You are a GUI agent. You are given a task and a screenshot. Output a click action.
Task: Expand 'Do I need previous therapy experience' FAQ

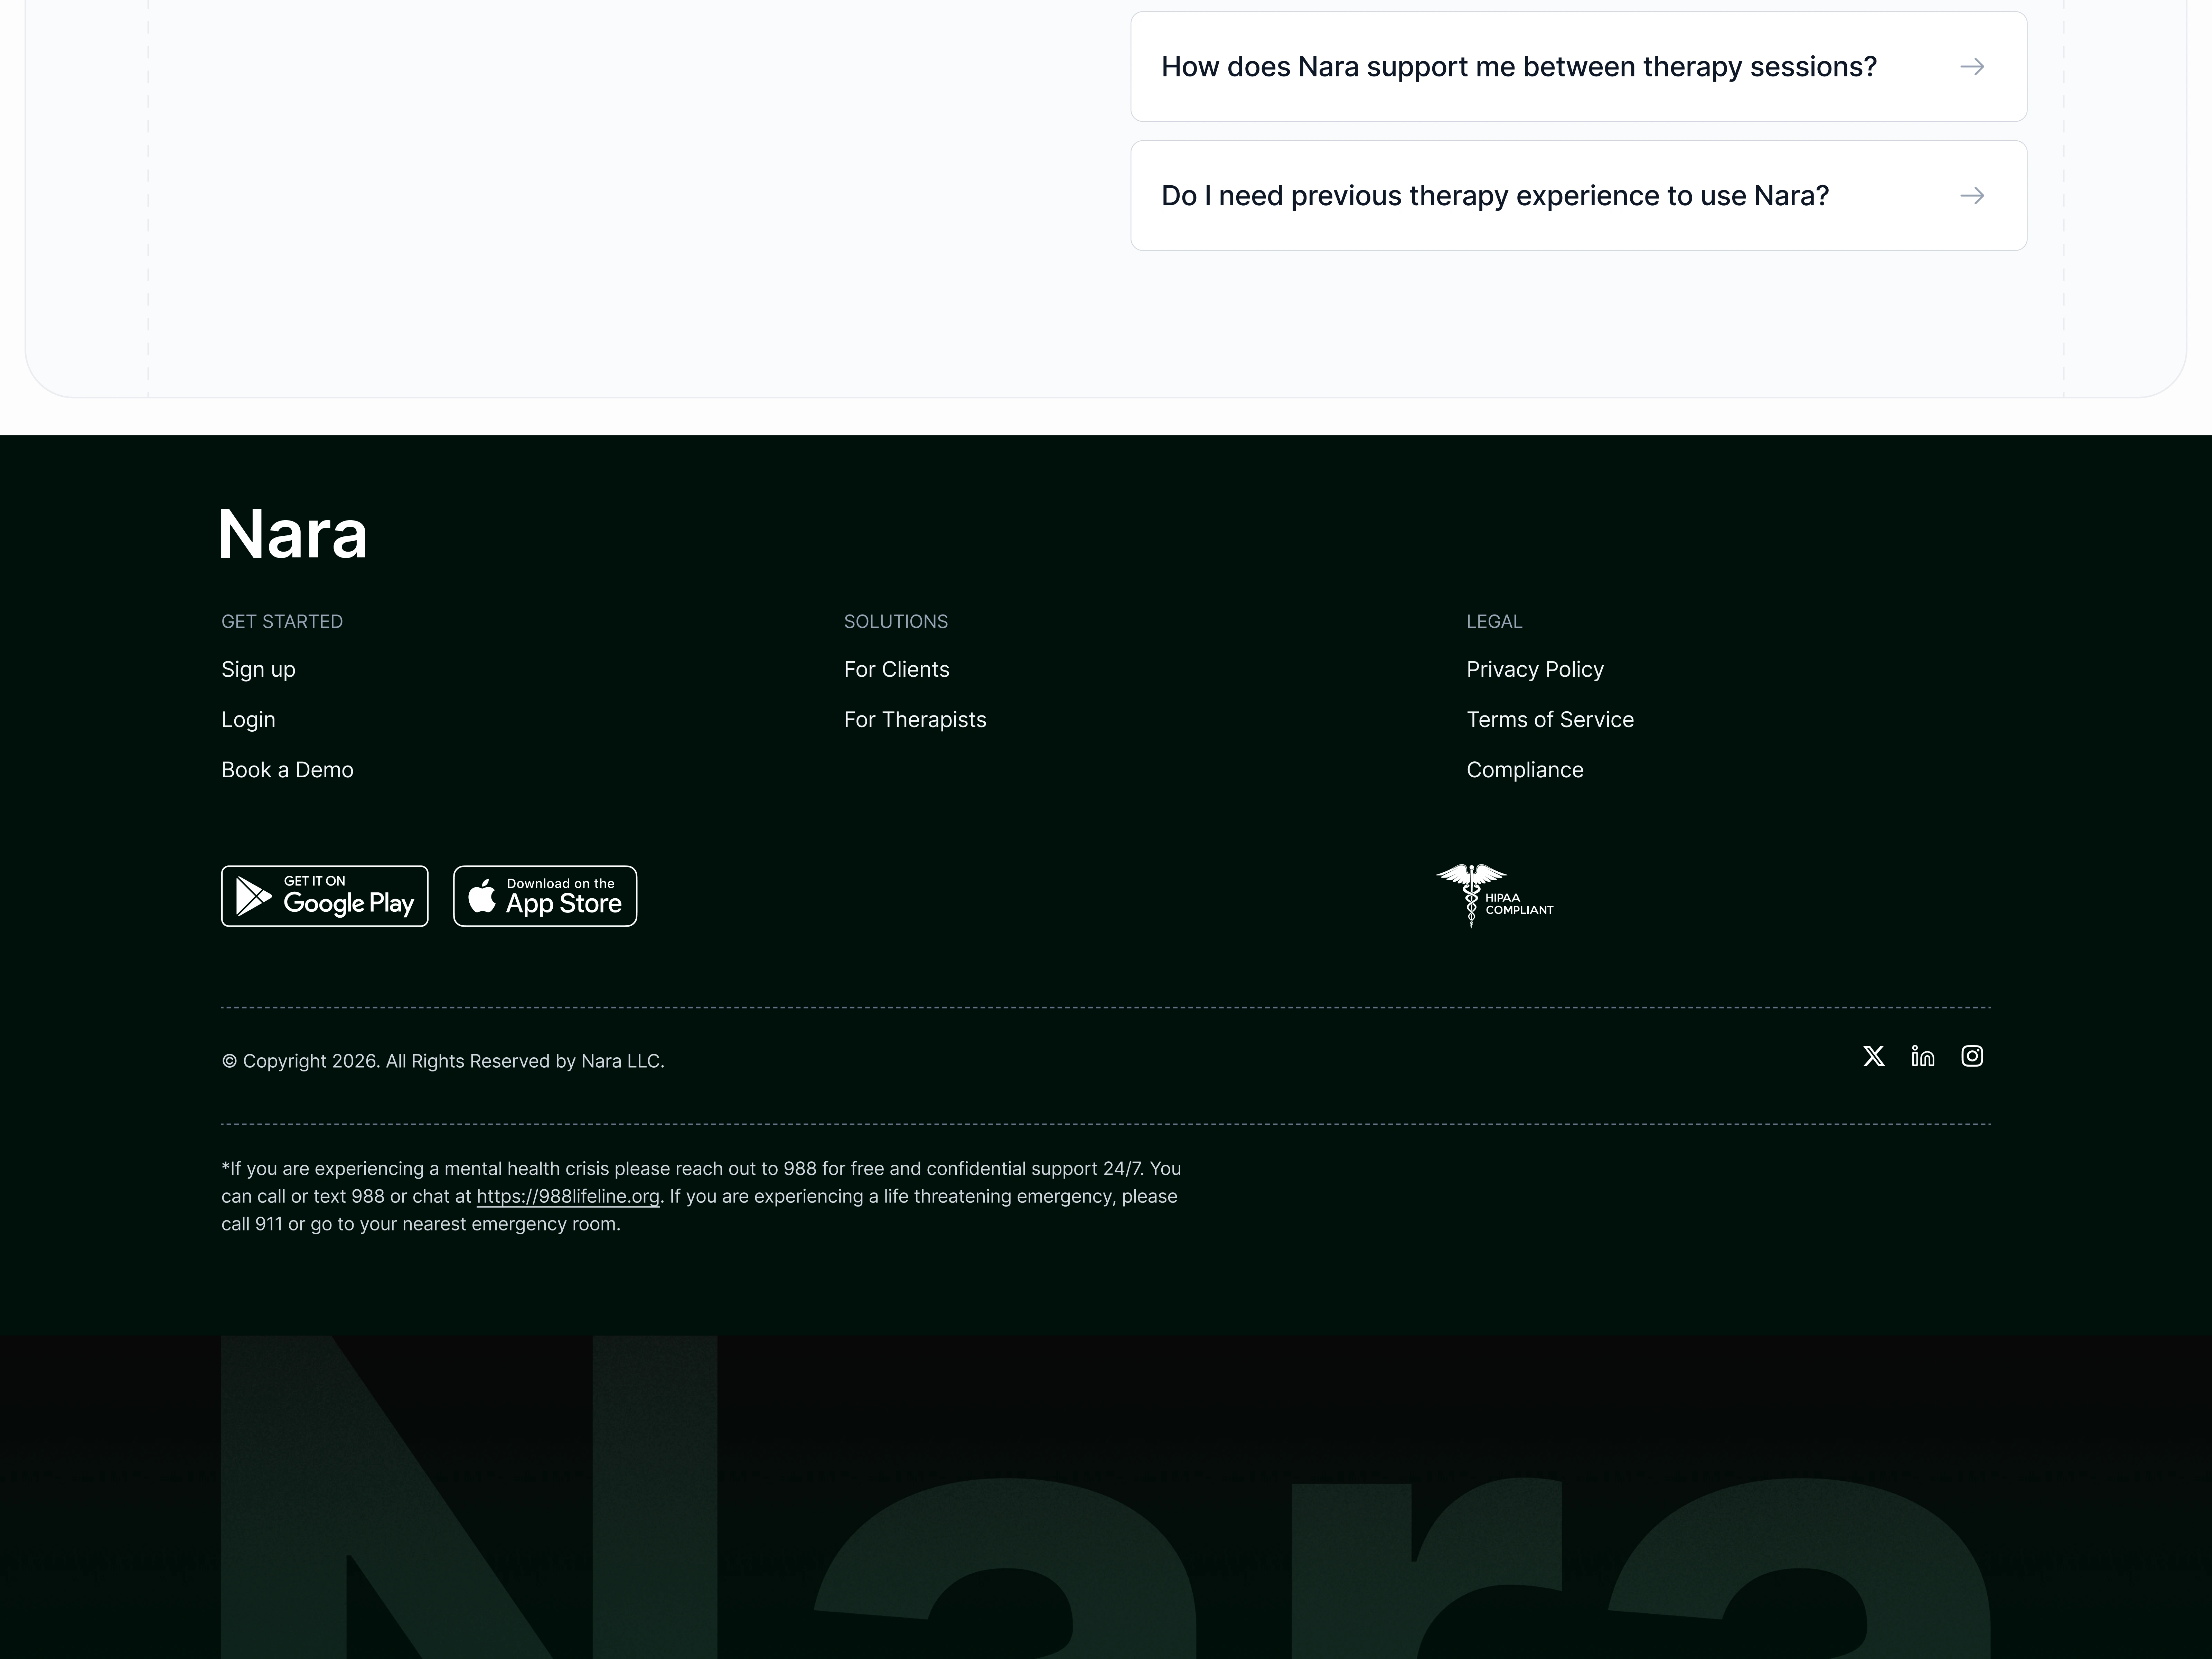point(1494,196)
